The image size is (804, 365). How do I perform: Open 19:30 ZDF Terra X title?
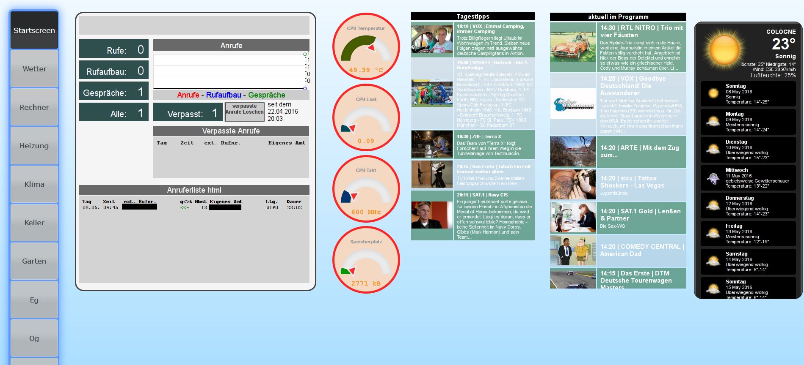pyautogui.click(x=479, y=136)
